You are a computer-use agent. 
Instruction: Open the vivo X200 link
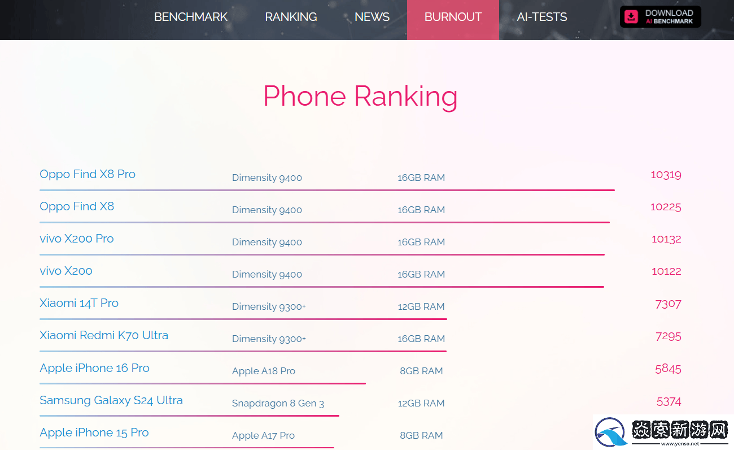[x=66, y=271]
